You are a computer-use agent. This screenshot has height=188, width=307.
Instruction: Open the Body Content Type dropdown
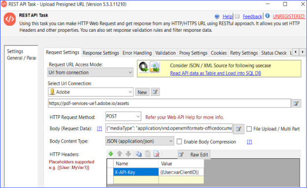point(139,141)
